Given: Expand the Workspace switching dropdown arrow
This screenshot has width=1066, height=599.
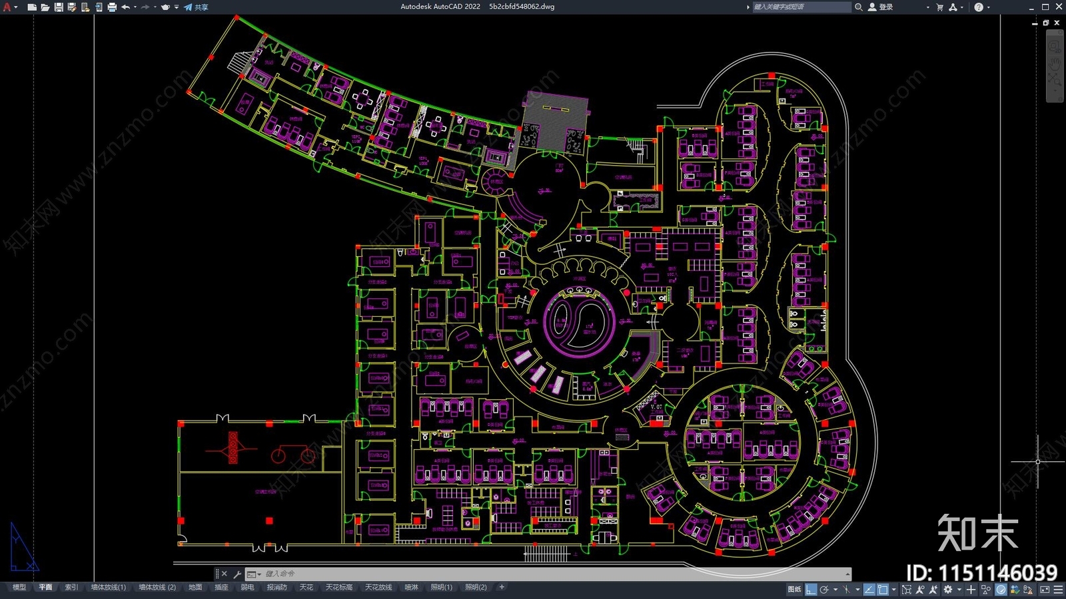Looking at the screenshot, I should point(959,589).
